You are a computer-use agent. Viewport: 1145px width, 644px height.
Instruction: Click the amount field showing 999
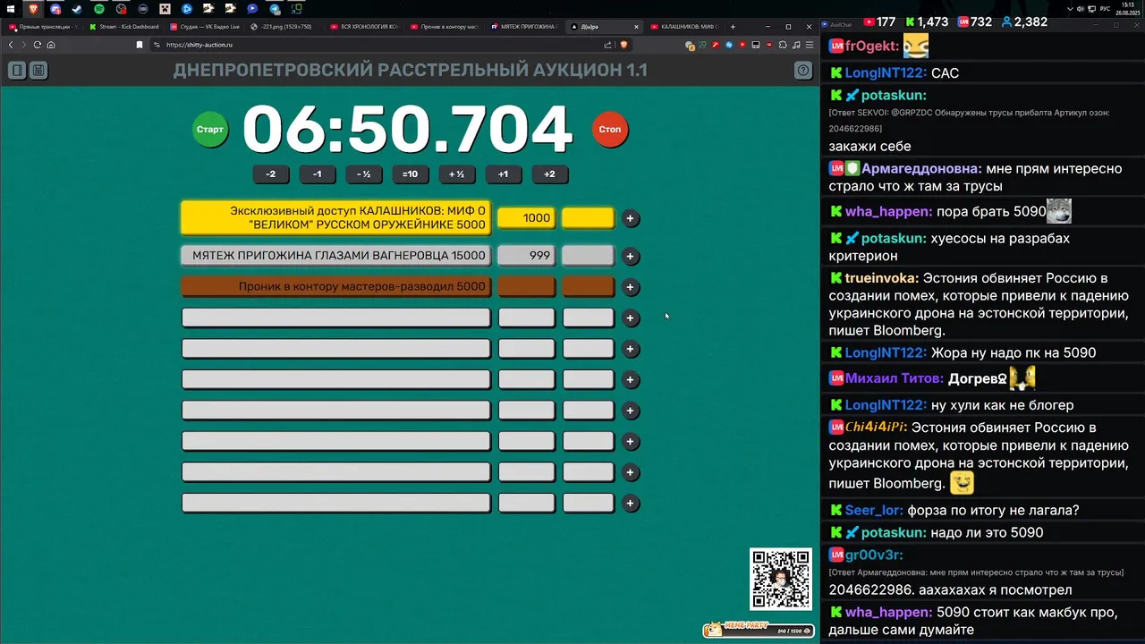(x=526, y=256)
